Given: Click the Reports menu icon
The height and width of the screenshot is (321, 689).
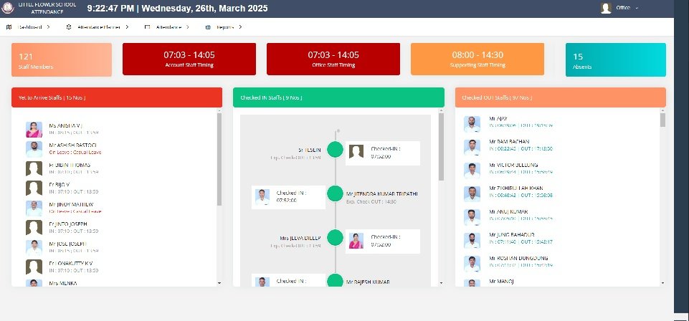Looking at the screenshot, I should point(208,27).
